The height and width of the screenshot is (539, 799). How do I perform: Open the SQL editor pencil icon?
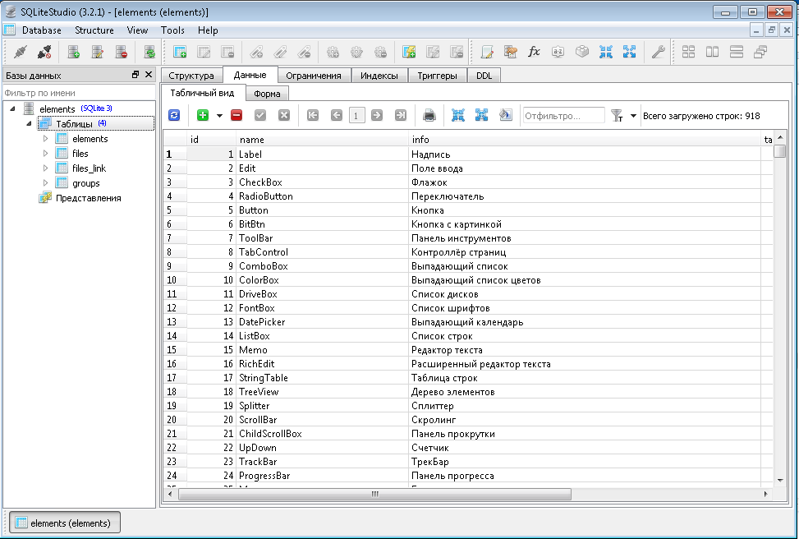click(x=486, y=52)
